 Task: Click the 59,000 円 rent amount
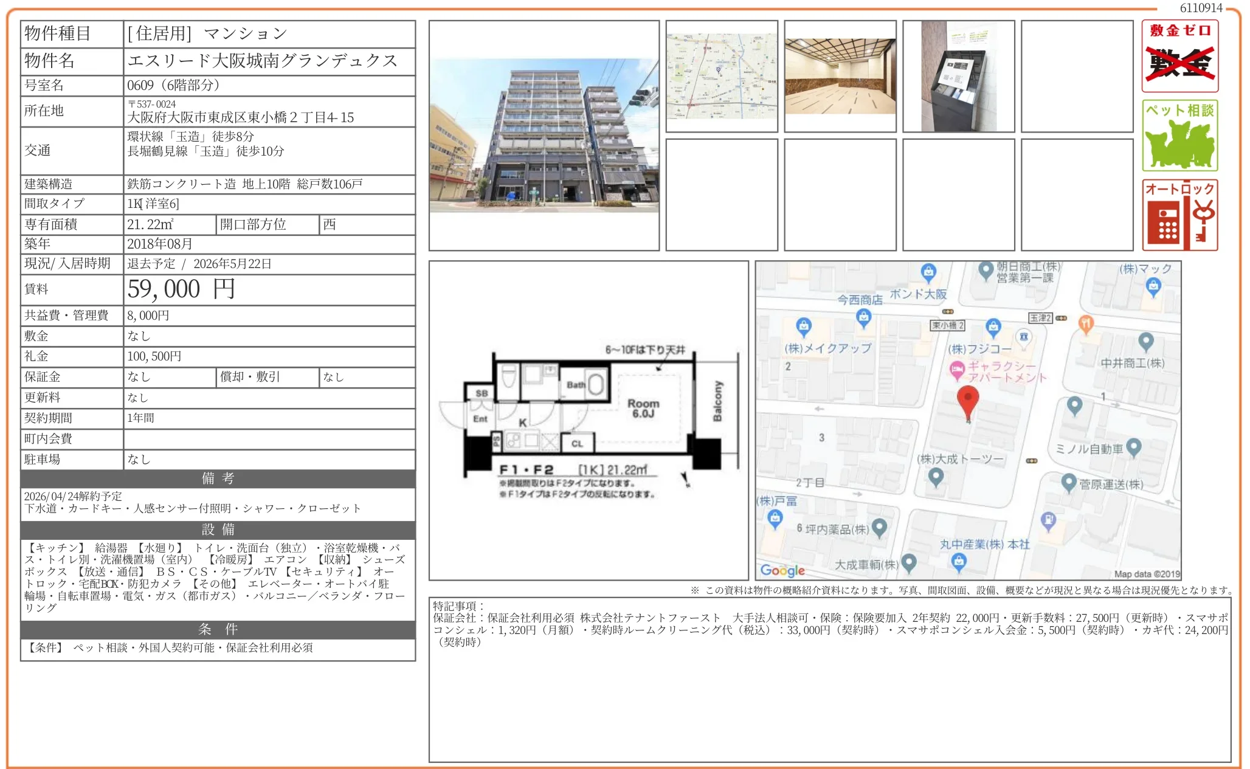[181, 289]
